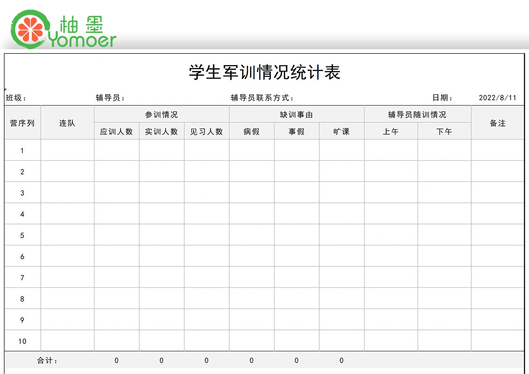
Task: Click the green error indicator triangle above 班级
Action: point(6,90)
